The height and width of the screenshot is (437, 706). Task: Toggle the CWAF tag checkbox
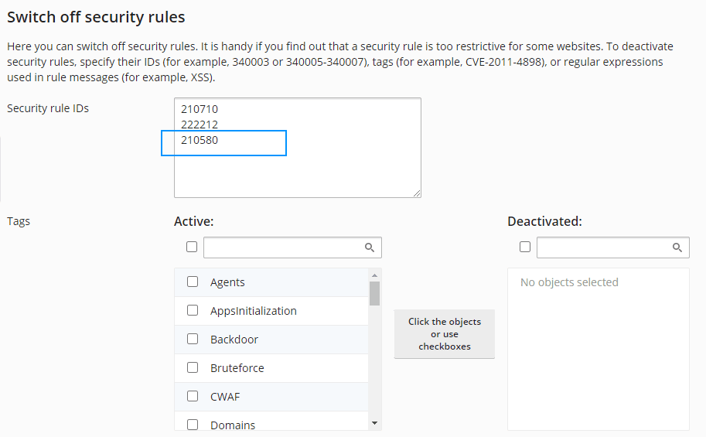(193, 397)
